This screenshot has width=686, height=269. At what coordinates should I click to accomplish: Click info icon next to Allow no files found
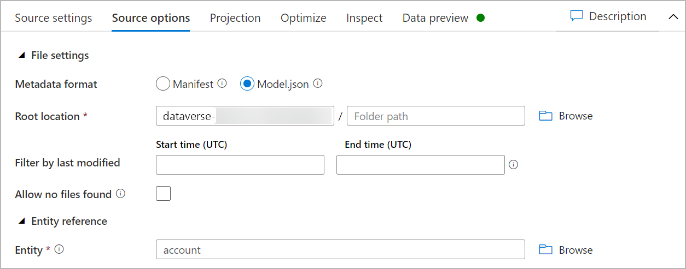click(x=121, y=194)
